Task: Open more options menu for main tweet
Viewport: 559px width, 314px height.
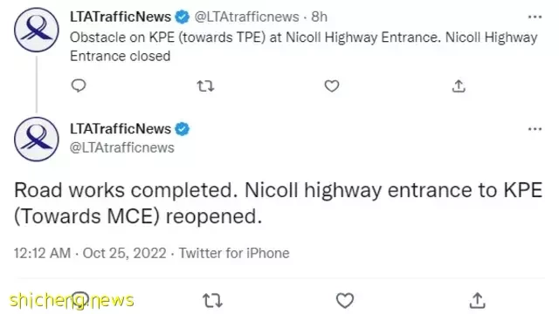Action: click(535, 129)
